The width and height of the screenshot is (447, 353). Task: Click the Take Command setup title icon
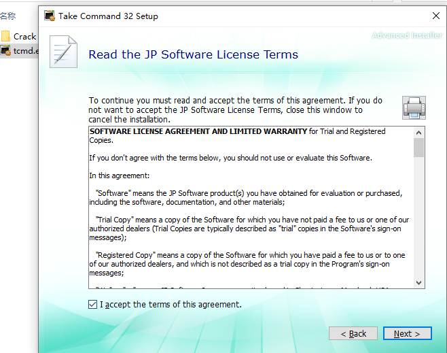coord(50,16)
